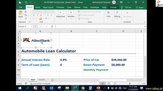Click the Paste icon in Clipboard group
The height and width of the screenshot is (91, 163).
tap(21, 13)
